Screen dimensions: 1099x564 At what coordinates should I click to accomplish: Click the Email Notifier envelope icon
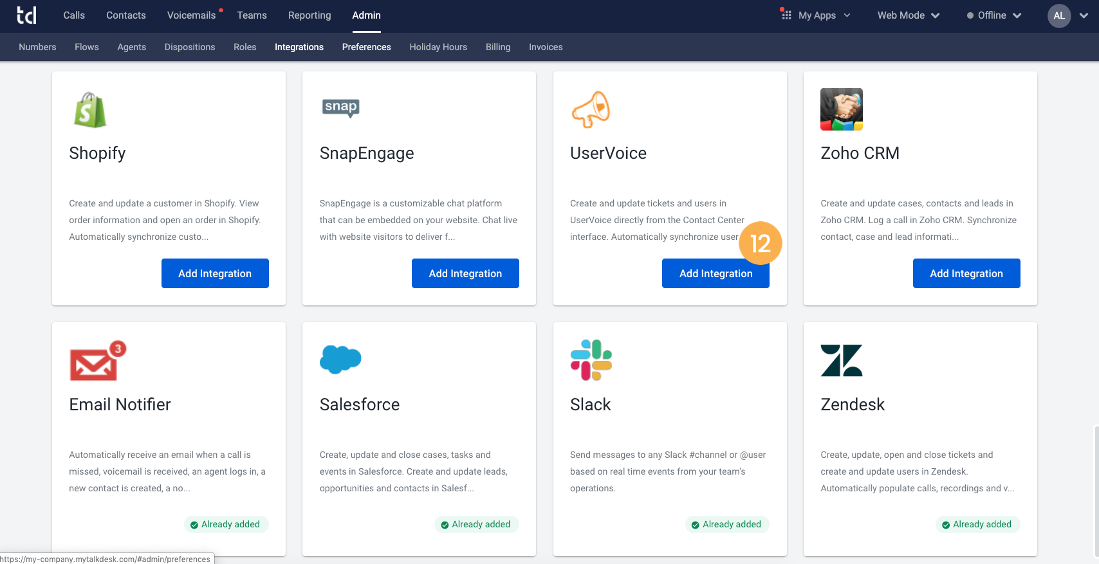point(97,361)
